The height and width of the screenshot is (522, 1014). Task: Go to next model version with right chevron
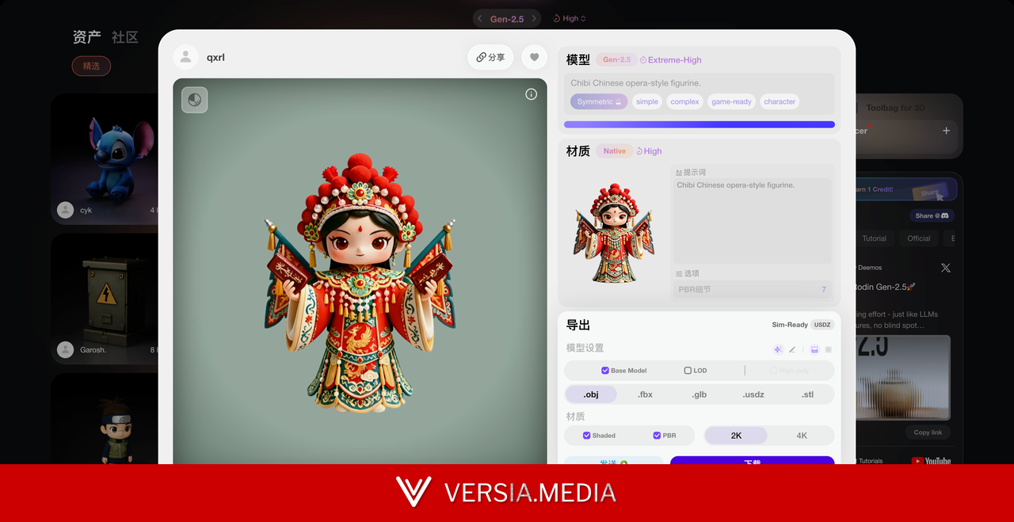pos(535,18)
